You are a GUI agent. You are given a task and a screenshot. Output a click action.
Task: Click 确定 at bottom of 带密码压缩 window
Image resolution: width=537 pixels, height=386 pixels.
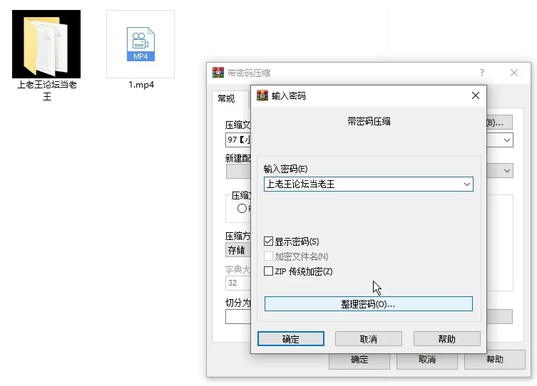pyautogui.click(x=359, y=361)
